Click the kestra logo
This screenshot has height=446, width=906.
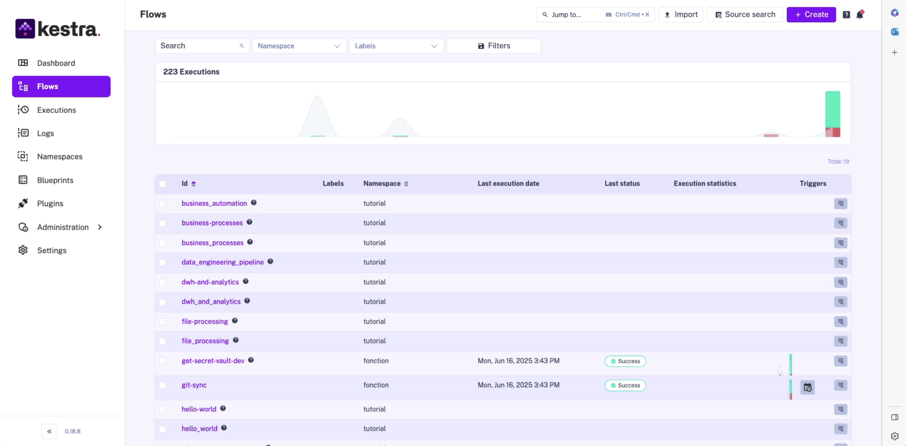tap(58, 29)
